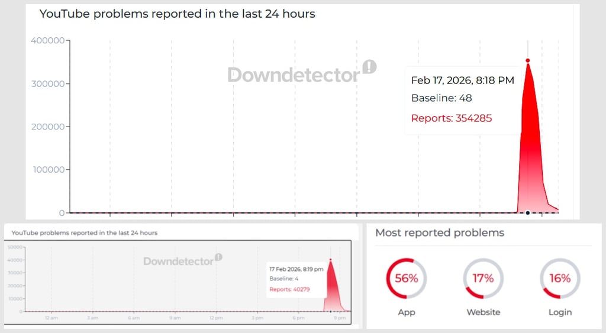
Task: Click the 'Most reported problems' heading
Action: (x=440, y=232)
